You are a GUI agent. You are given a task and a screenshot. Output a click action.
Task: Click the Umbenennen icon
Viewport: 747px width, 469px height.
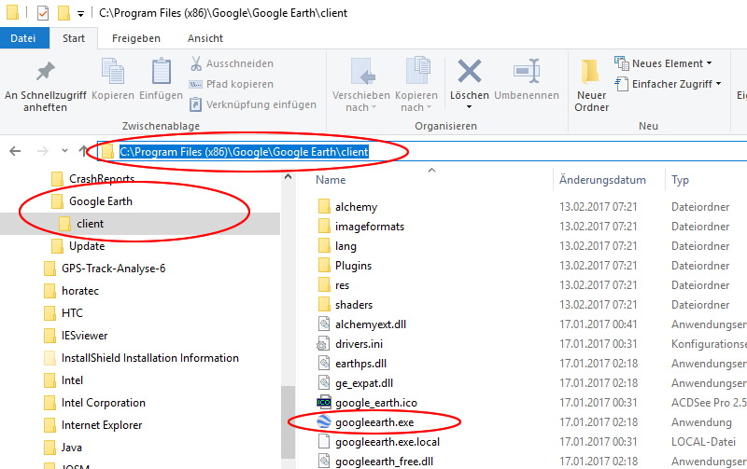point(526,73)
